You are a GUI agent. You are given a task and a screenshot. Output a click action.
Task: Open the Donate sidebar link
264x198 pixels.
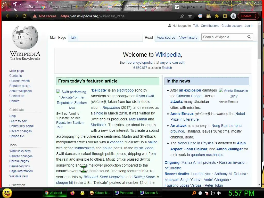pyautogui.click(x=14, y=101)
